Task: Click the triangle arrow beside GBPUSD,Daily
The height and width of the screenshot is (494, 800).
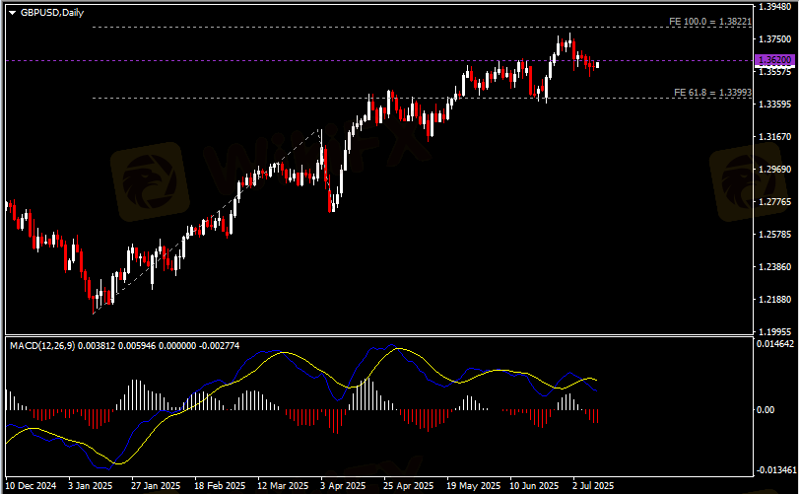Action: tap(12, 11)
